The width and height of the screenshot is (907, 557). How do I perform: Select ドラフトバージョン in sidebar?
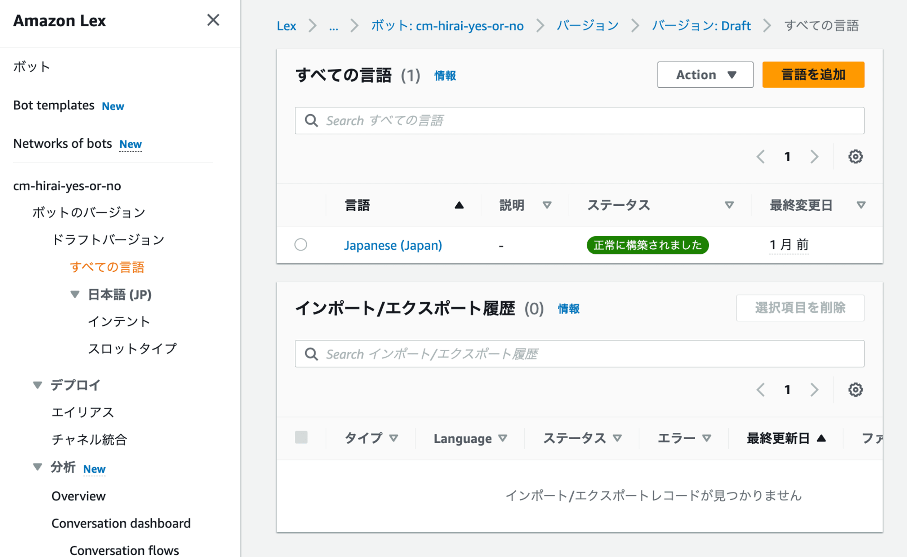(x=108, y=240)
